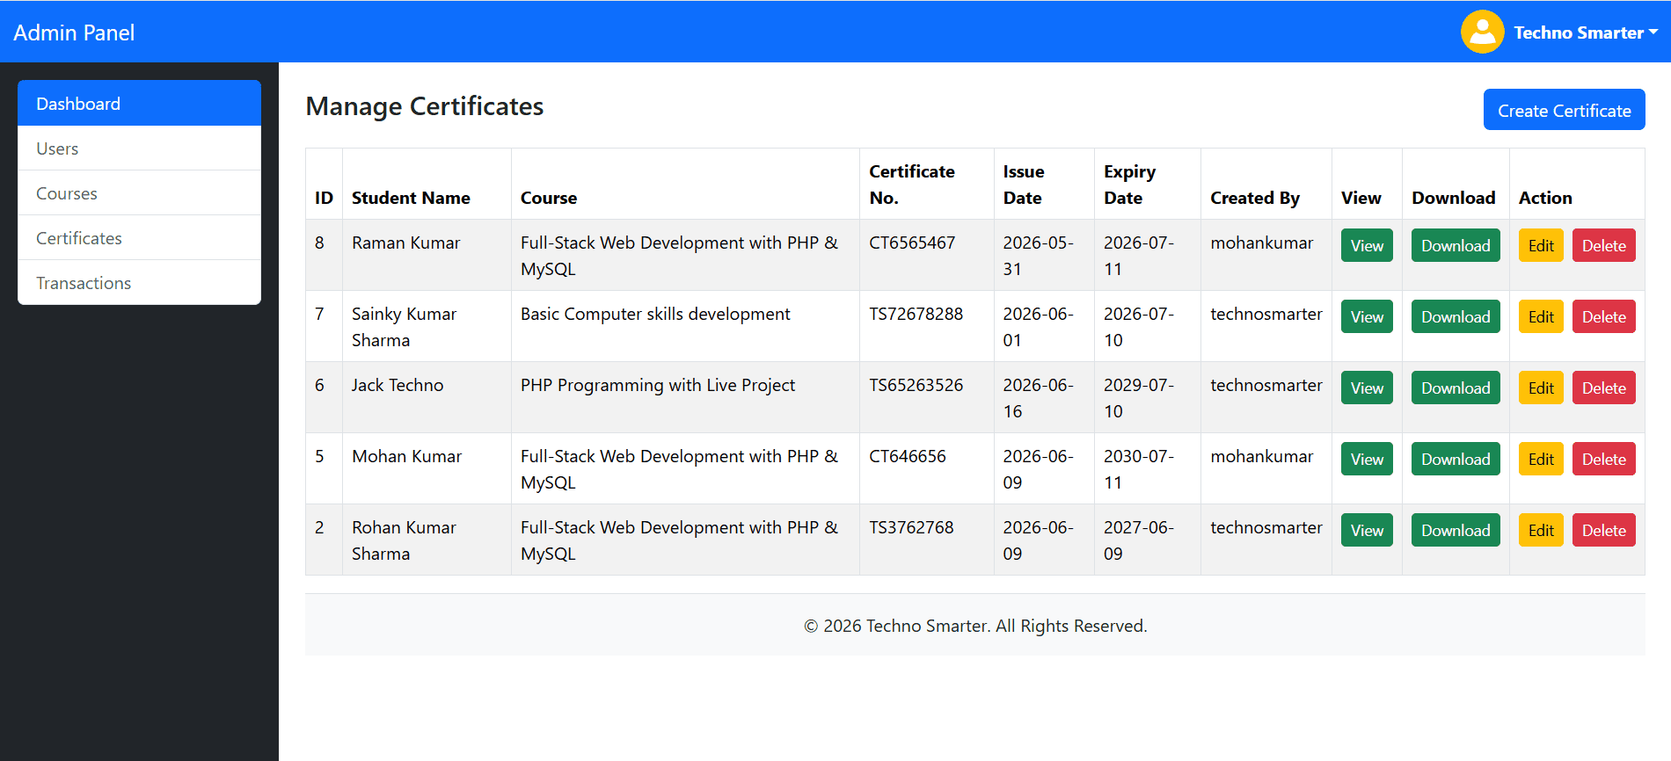View certificate TS72678288
The image size is (1671, 761).
click(1367, 317)
